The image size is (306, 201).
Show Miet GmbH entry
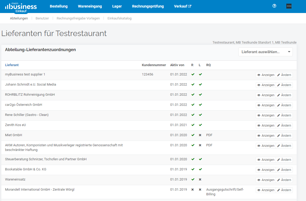click(266, 136)
